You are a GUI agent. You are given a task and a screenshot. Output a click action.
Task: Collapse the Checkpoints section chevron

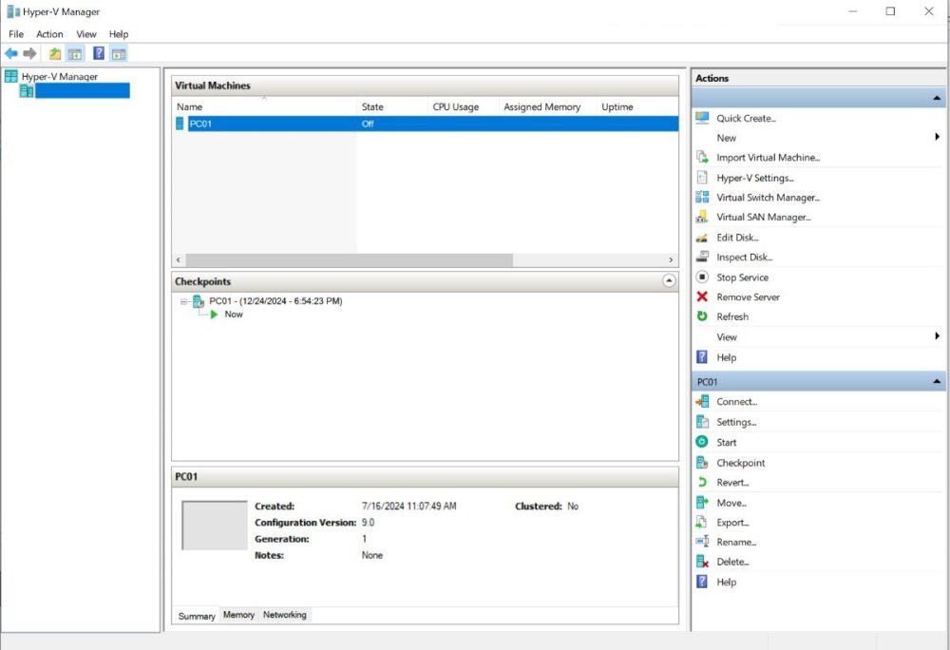(x=669, y=281)
